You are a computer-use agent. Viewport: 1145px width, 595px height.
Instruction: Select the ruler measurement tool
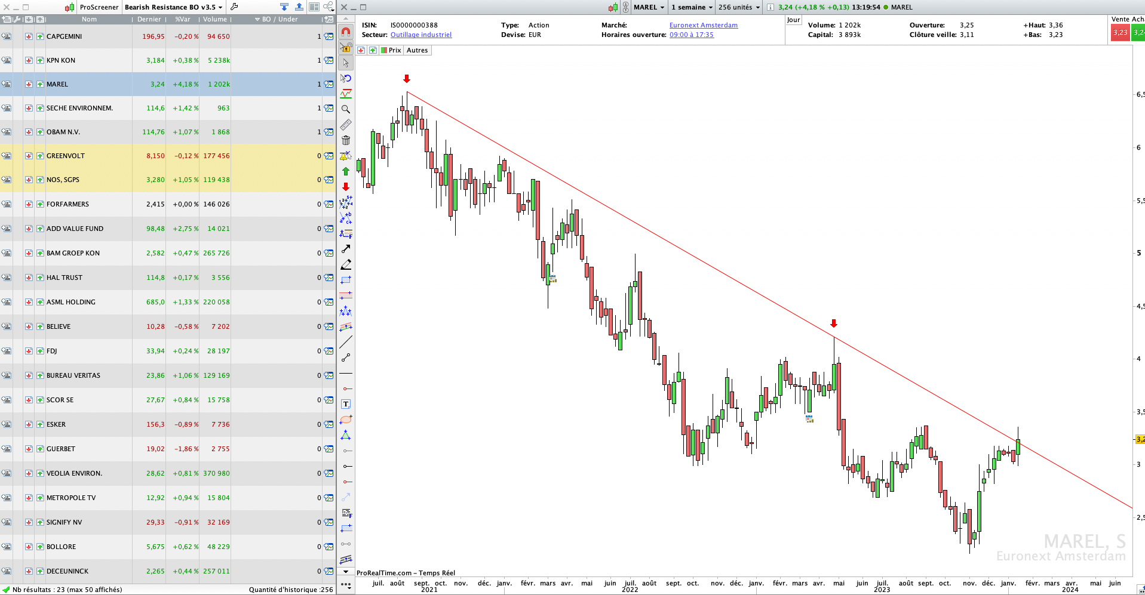[346, 125]
